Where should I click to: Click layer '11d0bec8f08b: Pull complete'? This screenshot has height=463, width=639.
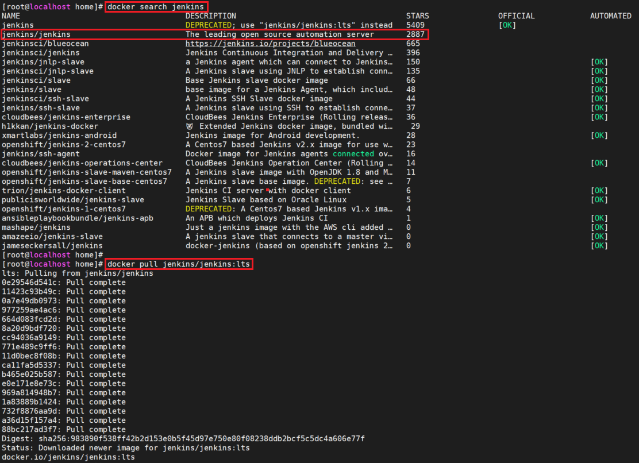click(64, 356)
